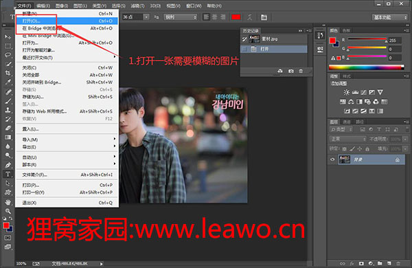The width and height of the screenshot is (412, 268).
Task: Select the Path Selection tool
Action: pos(8,183)
